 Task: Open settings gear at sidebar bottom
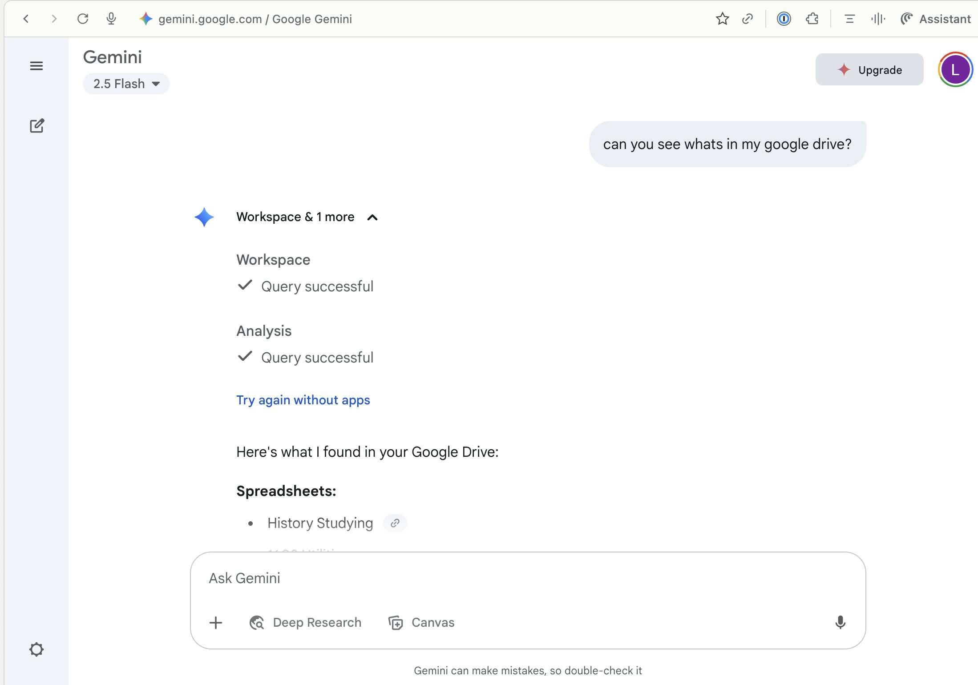click(x=36, y=649)
